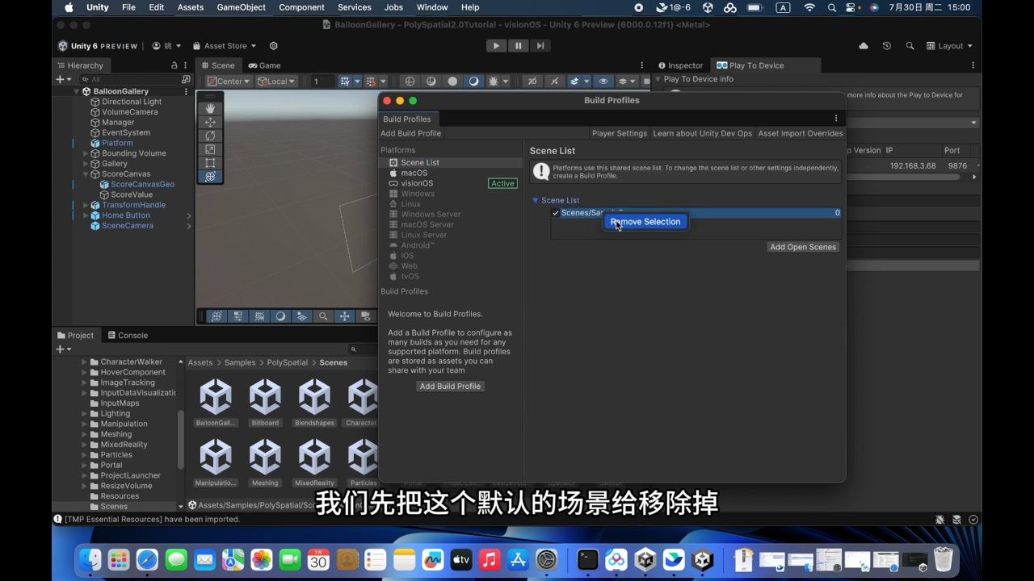1034x581 pixels.
Task: Switch to the Game tab
Action: click(x=264, y=65)
